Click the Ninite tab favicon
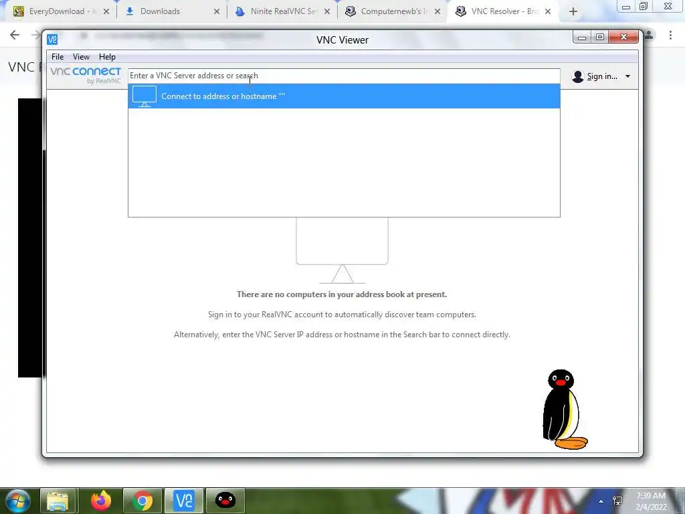This screenshot has width=685, height=514. click(x=239, y=11)
